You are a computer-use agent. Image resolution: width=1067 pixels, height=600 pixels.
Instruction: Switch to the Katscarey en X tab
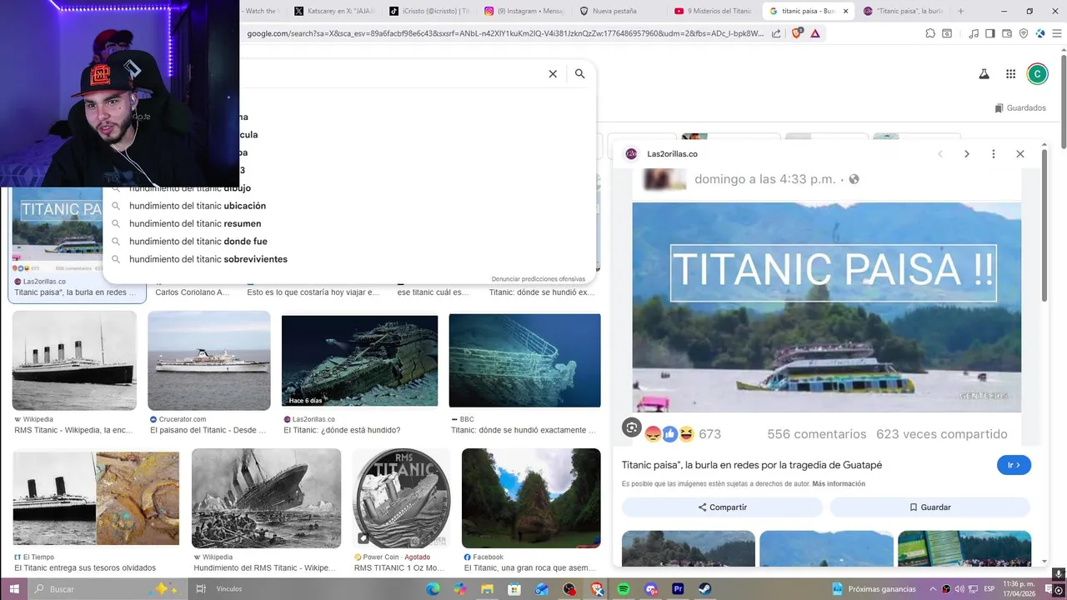point(334,11)
